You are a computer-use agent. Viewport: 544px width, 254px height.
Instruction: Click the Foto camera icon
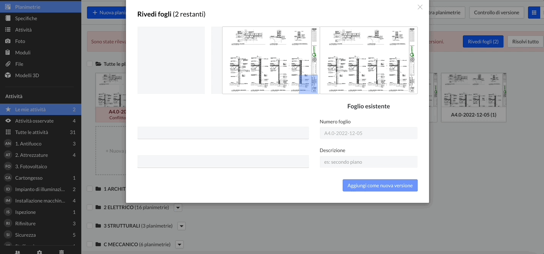coord(8,41)
